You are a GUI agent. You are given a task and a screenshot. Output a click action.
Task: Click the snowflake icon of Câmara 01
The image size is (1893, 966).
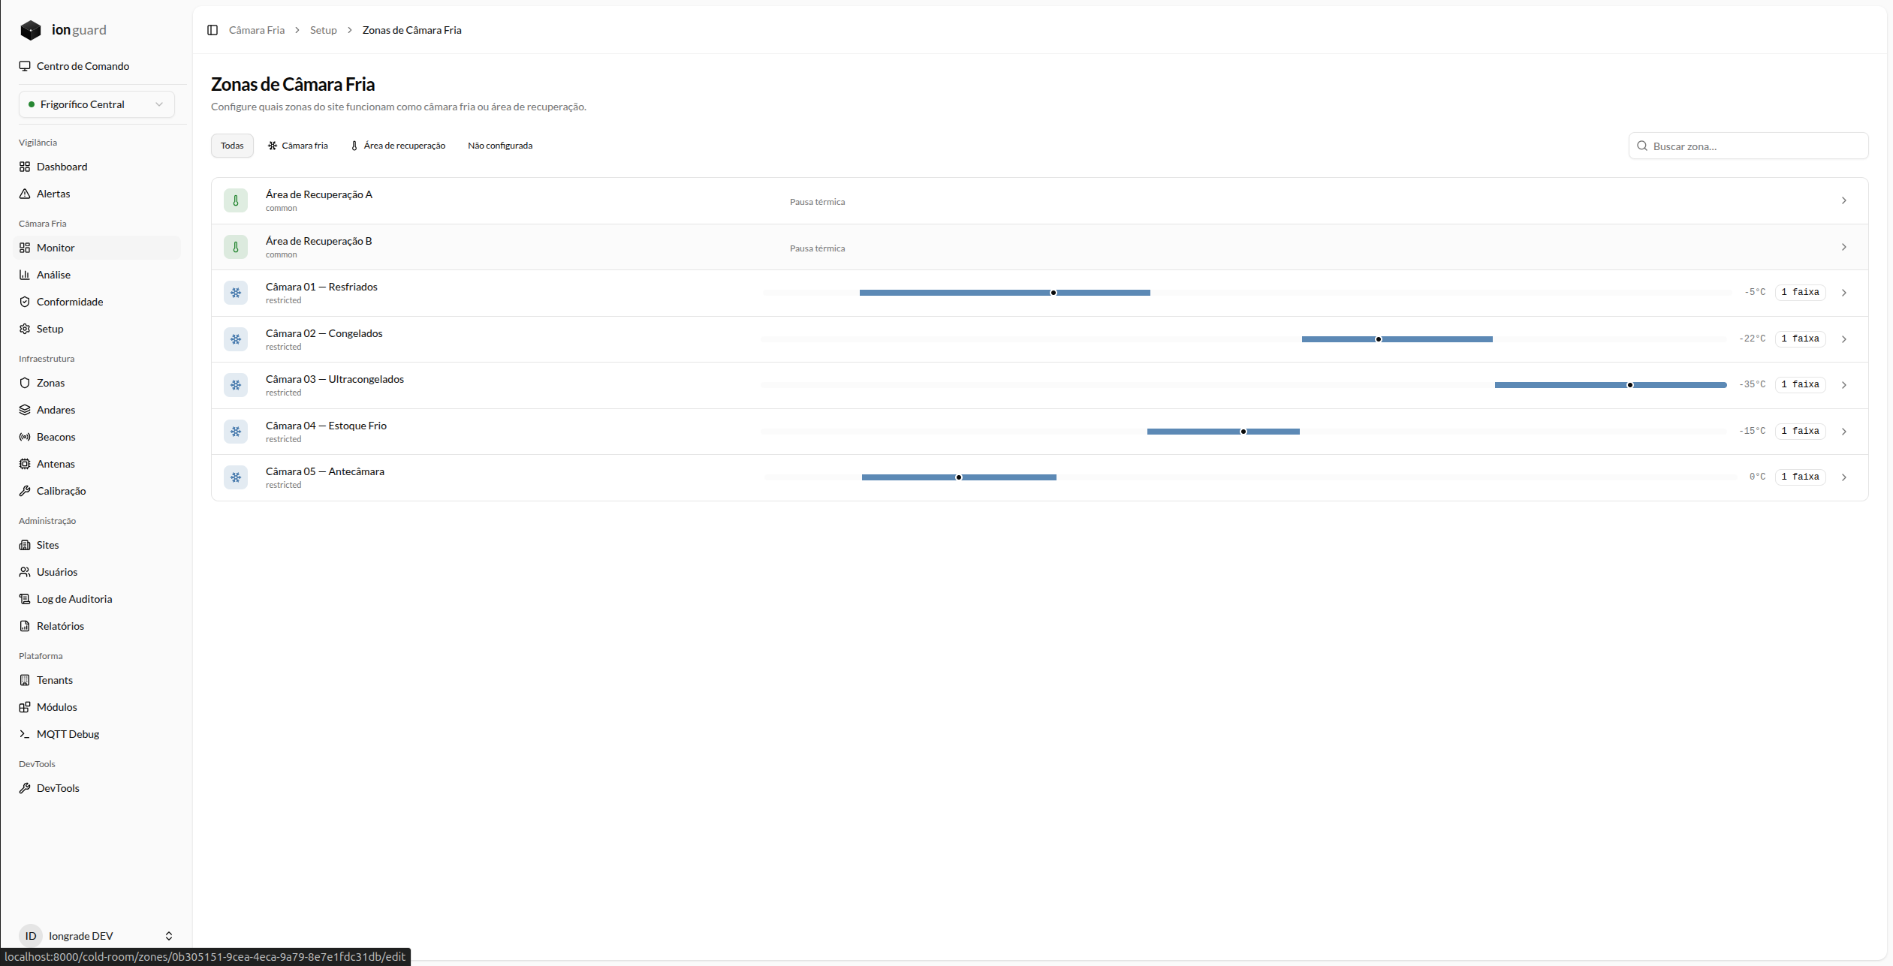click(x=236, y=293)
